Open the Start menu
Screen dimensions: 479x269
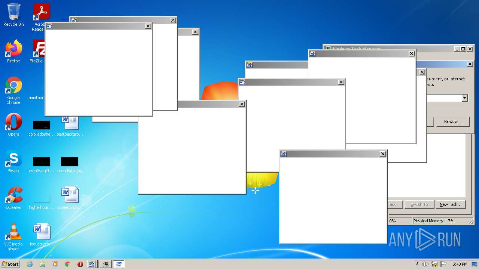tap(10, 264)
